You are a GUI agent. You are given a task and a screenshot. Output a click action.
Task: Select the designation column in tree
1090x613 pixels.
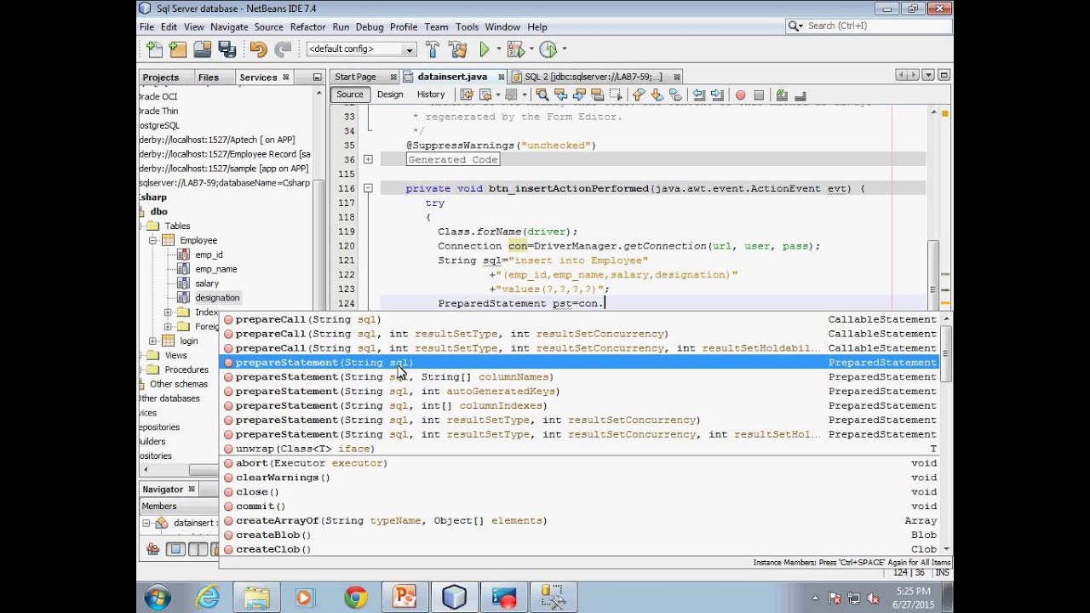pyautogui.click(x=217, y=298)
